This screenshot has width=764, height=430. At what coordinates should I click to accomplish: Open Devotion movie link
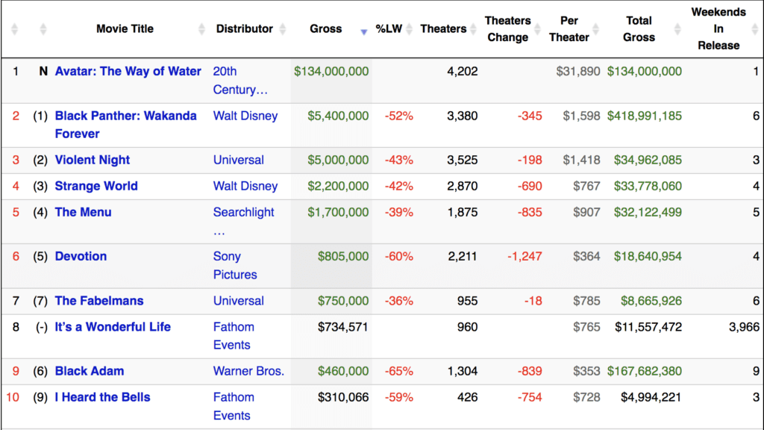point(81,256)
